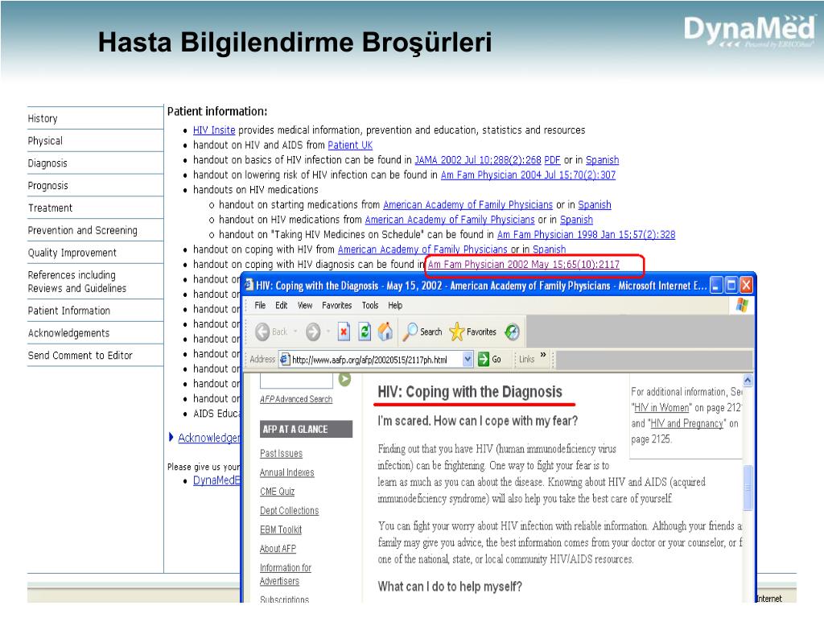The height and width of the screenshot is (618, 824).
Task: Open the CME Quiz link
Action: 277,492
